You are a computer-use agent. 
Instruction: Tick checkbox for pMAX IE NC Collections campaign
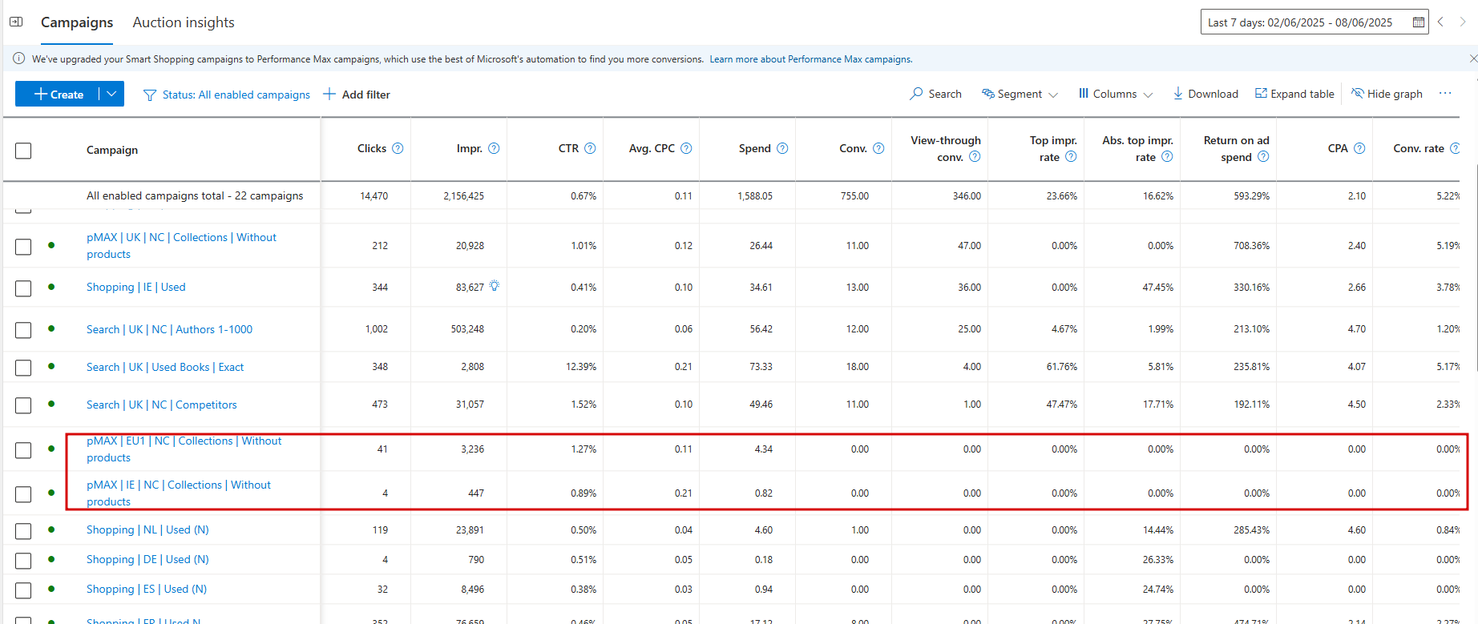(23, 494)
